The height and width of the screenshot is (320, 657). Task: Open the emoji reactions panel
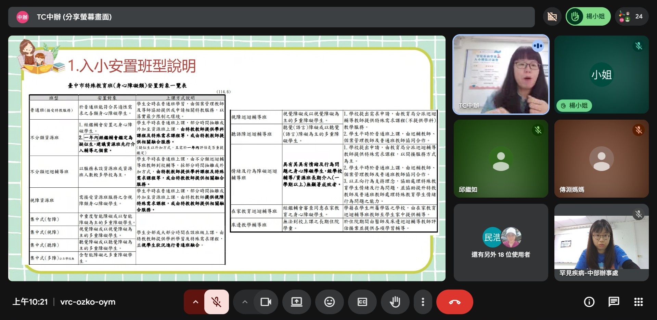(x=329, y=302)
